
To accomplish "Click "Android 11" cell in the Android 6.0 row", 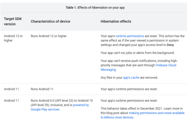I will pyautogui.click(x=11, y=101).
